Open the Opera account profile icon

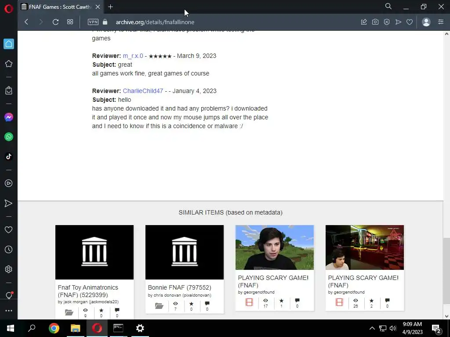tap(426, 22)
